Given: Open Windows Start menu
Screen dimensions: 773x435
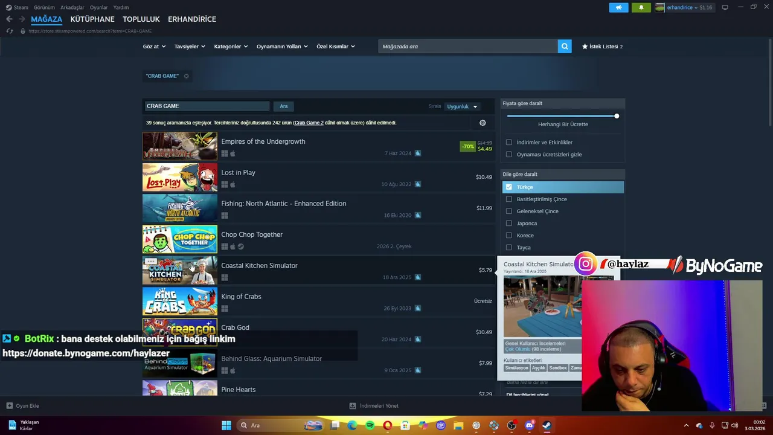Looking at the screenshot, I should [226, 425].
